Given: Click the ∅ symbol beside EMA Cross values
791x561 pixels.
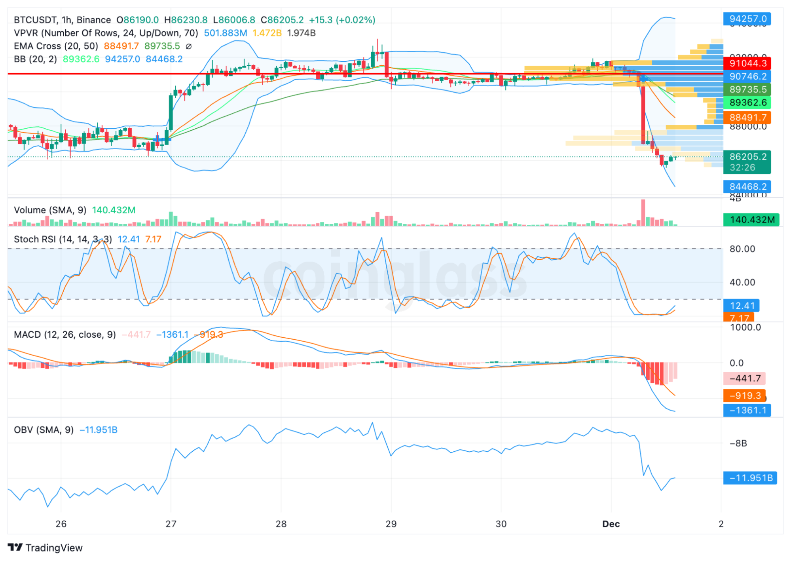Looking at the screenshot, I should (189, 46).
